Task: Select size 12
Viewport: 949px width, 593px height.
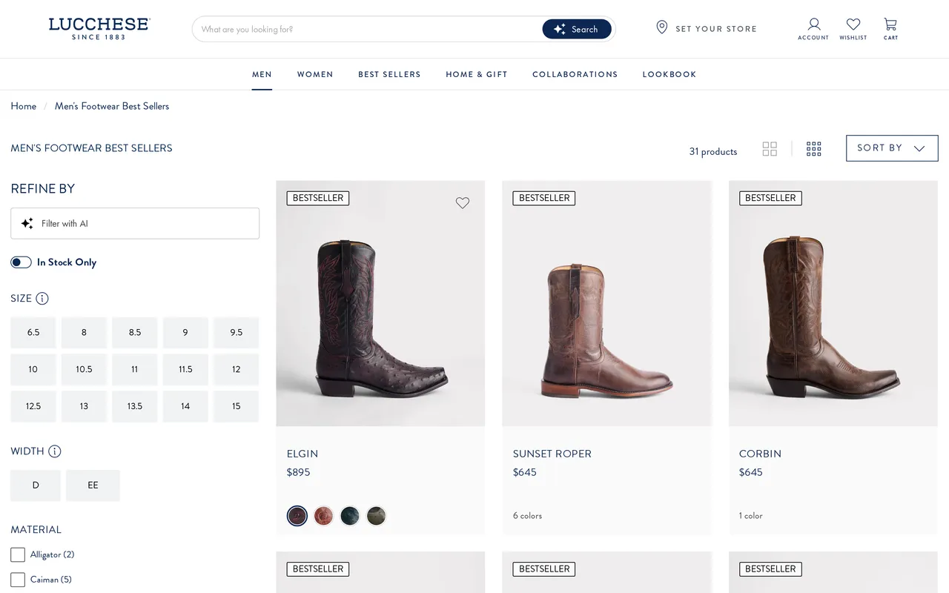Action: click(x=237, y=369)
